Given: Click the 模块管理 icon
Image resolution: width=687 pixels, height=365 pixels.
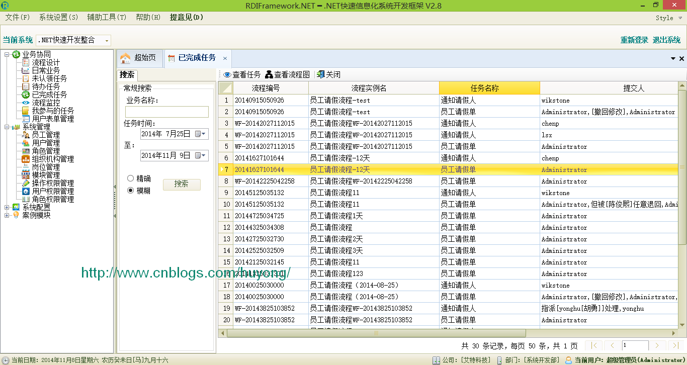Looking at the screenshot, I should click(x=26, y=175).
